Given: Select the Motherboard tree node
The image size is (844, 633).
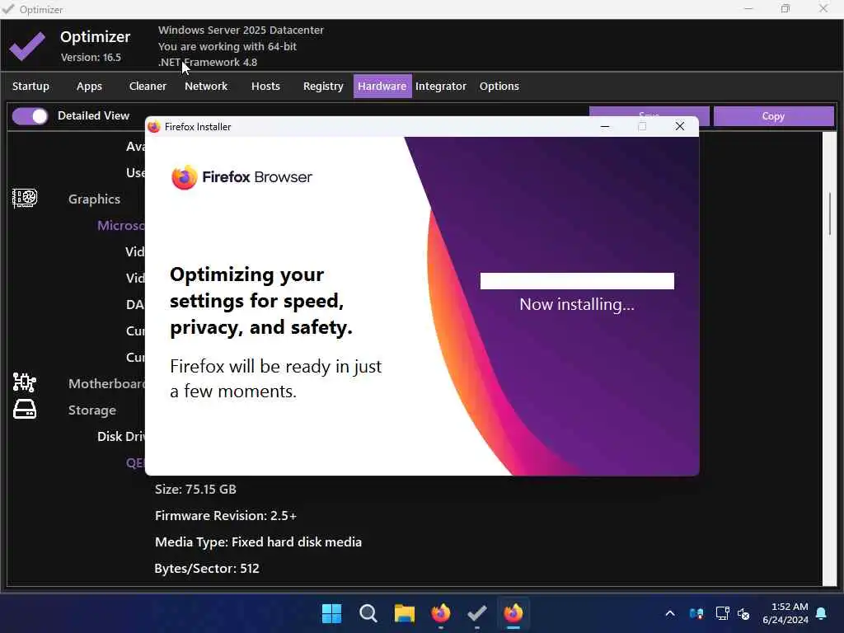Looking at the screenshot, I should click(x=106, y=383).
